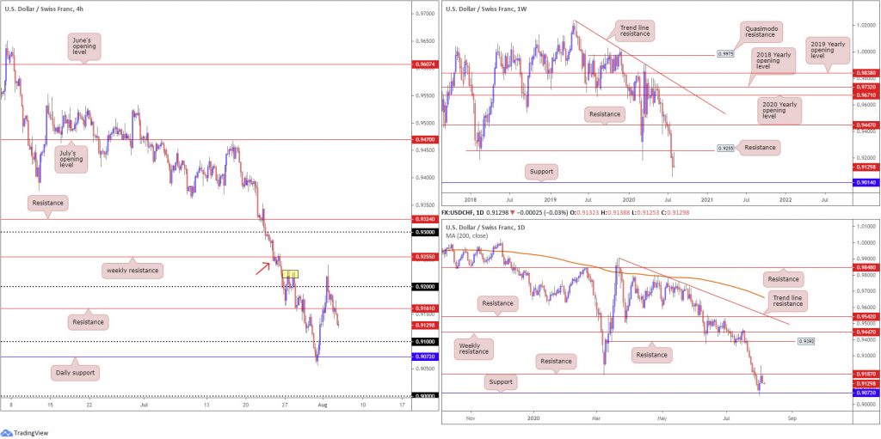Click the 'Sep' date on the daily time axis
The height and width of the screenshot is (439, 881).
792,418
